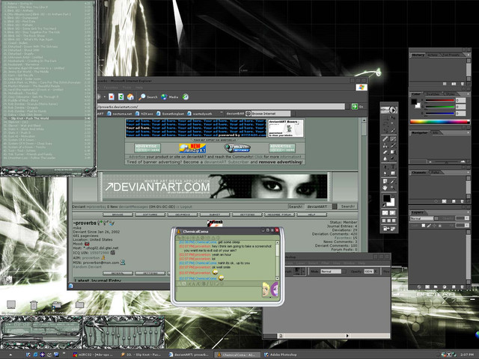Click the red R slider in Color panel
The image size is (479, 359).
(x=440, y=100)
